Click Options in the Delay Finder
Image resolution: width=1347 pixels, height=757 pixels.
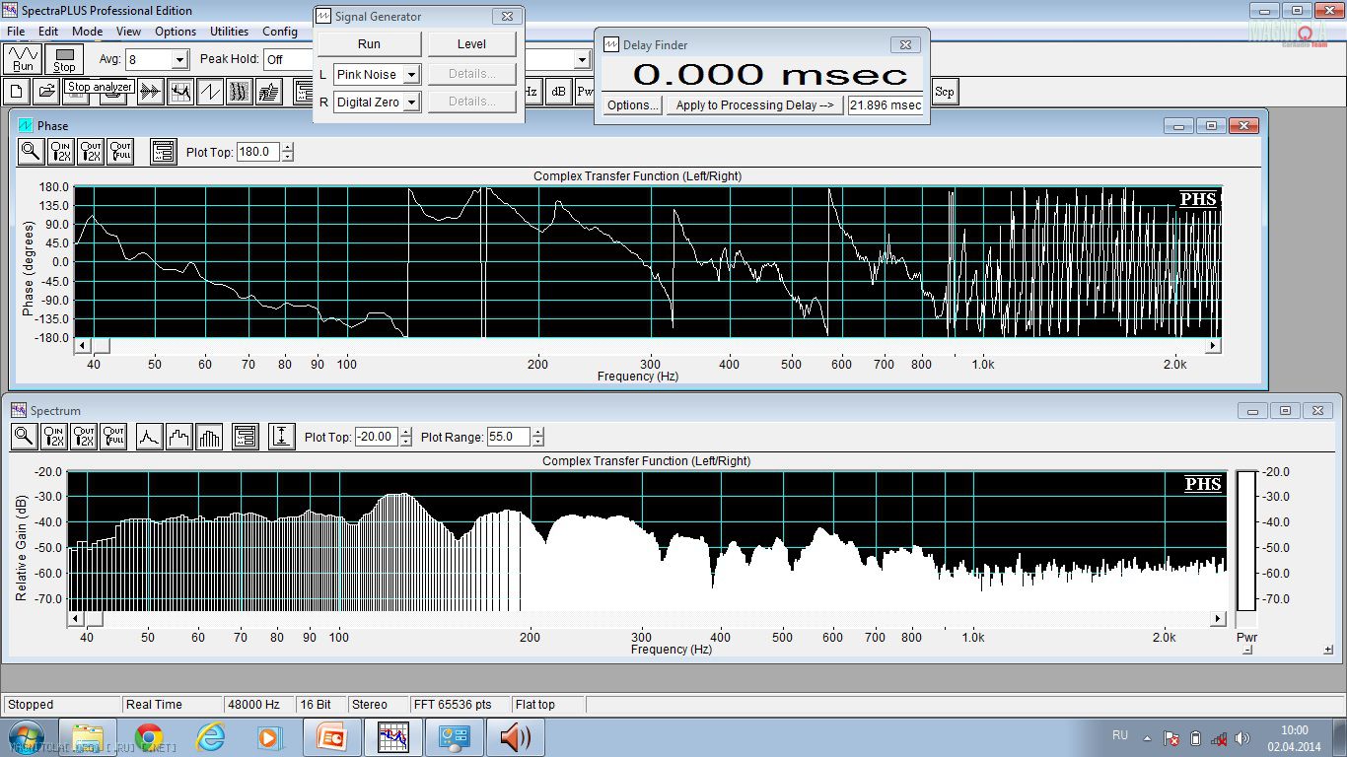pyautogui.click(x=632, y=105)
